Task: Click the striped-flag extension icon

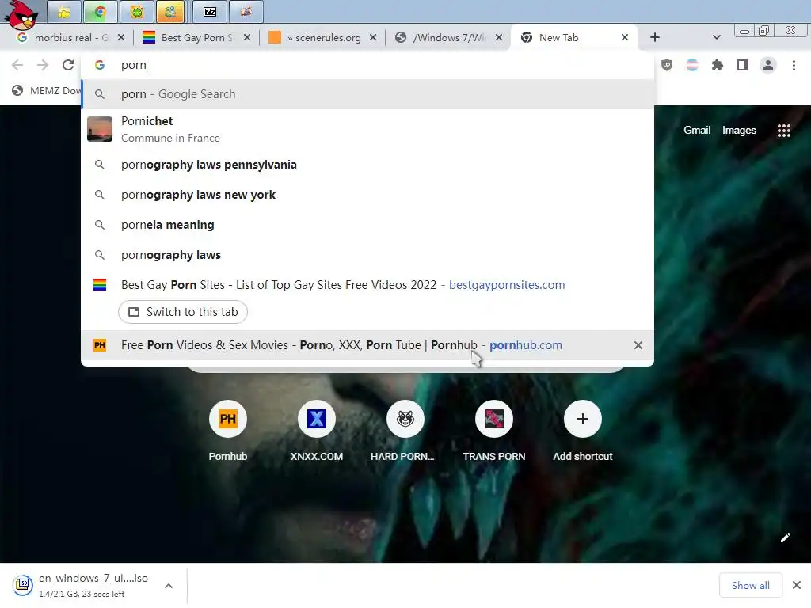Action: tap(692, 65)
